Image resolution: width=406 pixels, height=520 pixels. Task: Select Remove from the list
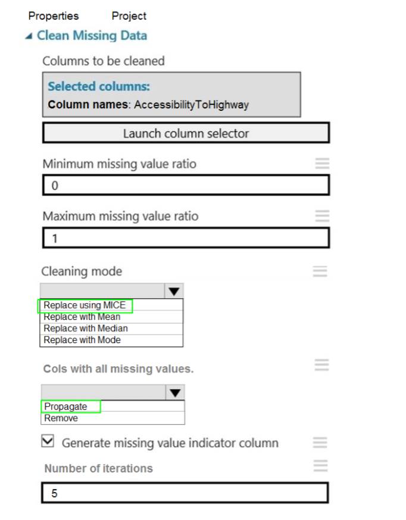[x=61, y=418]
